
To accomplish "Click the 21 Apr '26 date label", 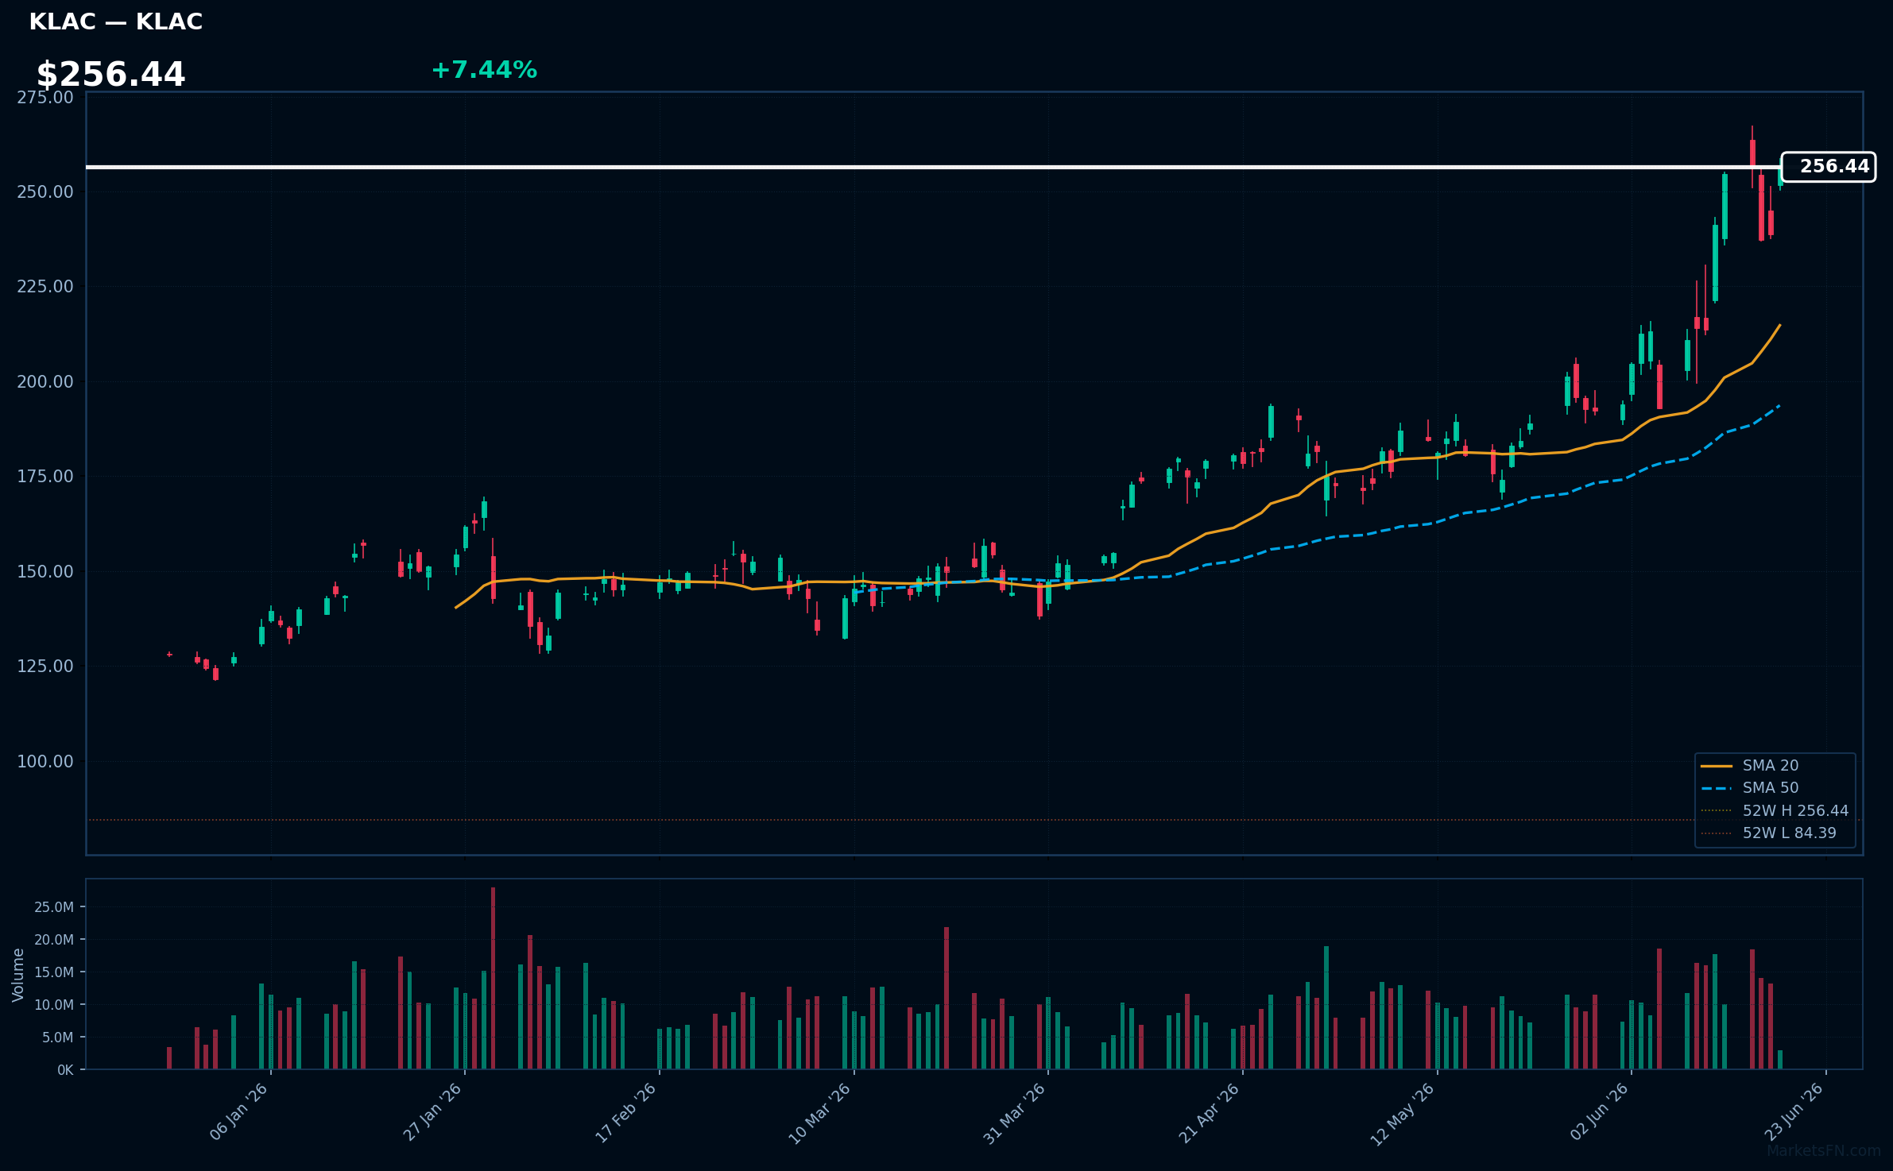I will (1210, 1112).
